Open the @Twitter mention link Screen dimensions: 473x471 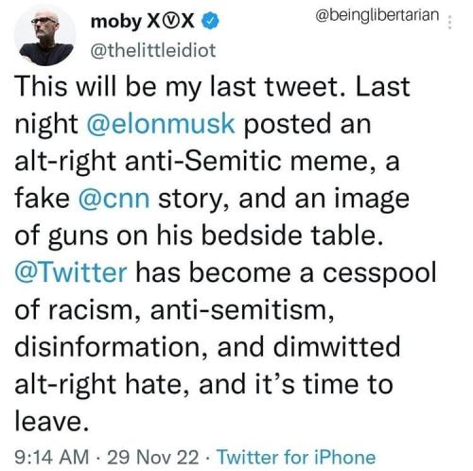71,272
